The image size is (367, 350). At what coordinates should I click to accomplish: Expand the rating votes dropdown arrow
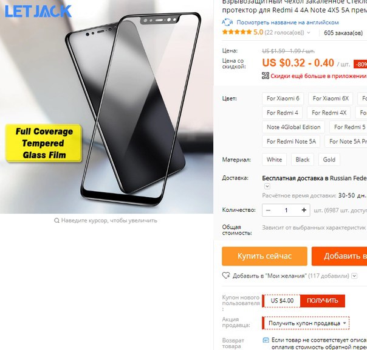point(309,33)
